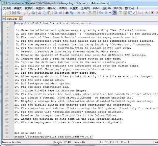Viewport: 158px width, 146px height.
Task: Click the 'lines : 46' status bar field
Action: click(x=79, y=142)
